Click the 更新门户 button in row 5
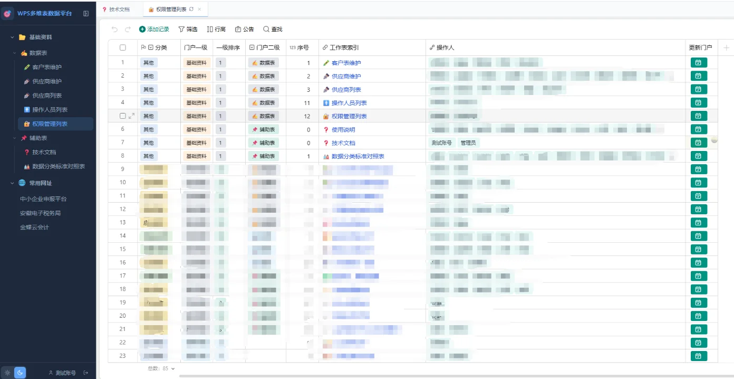The image size is (734, 379). [x=699, y=116]
